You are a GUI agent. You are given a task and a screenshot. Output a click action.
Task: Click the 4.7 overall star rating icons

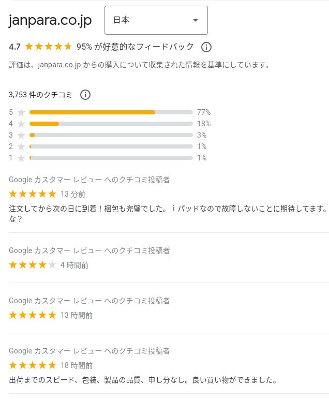[x=48, y=47]
